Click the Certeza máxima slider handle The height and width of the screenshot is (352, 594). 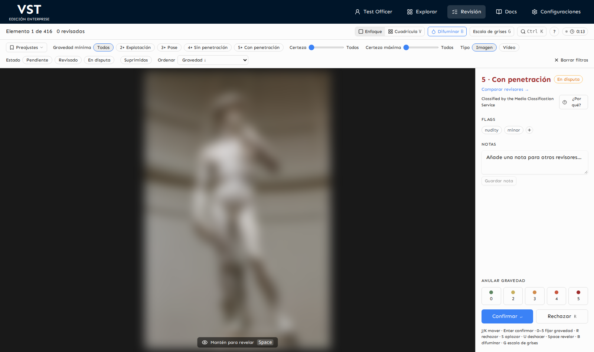[406, 47]
